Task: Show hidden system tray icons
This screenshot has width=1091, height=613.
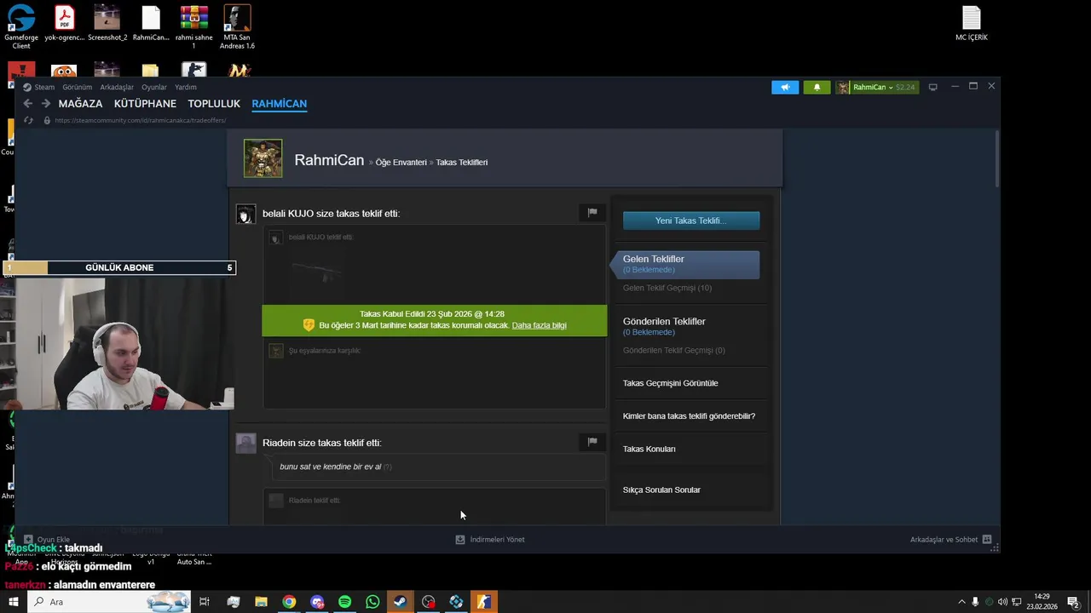Action: tap(961, 602)
